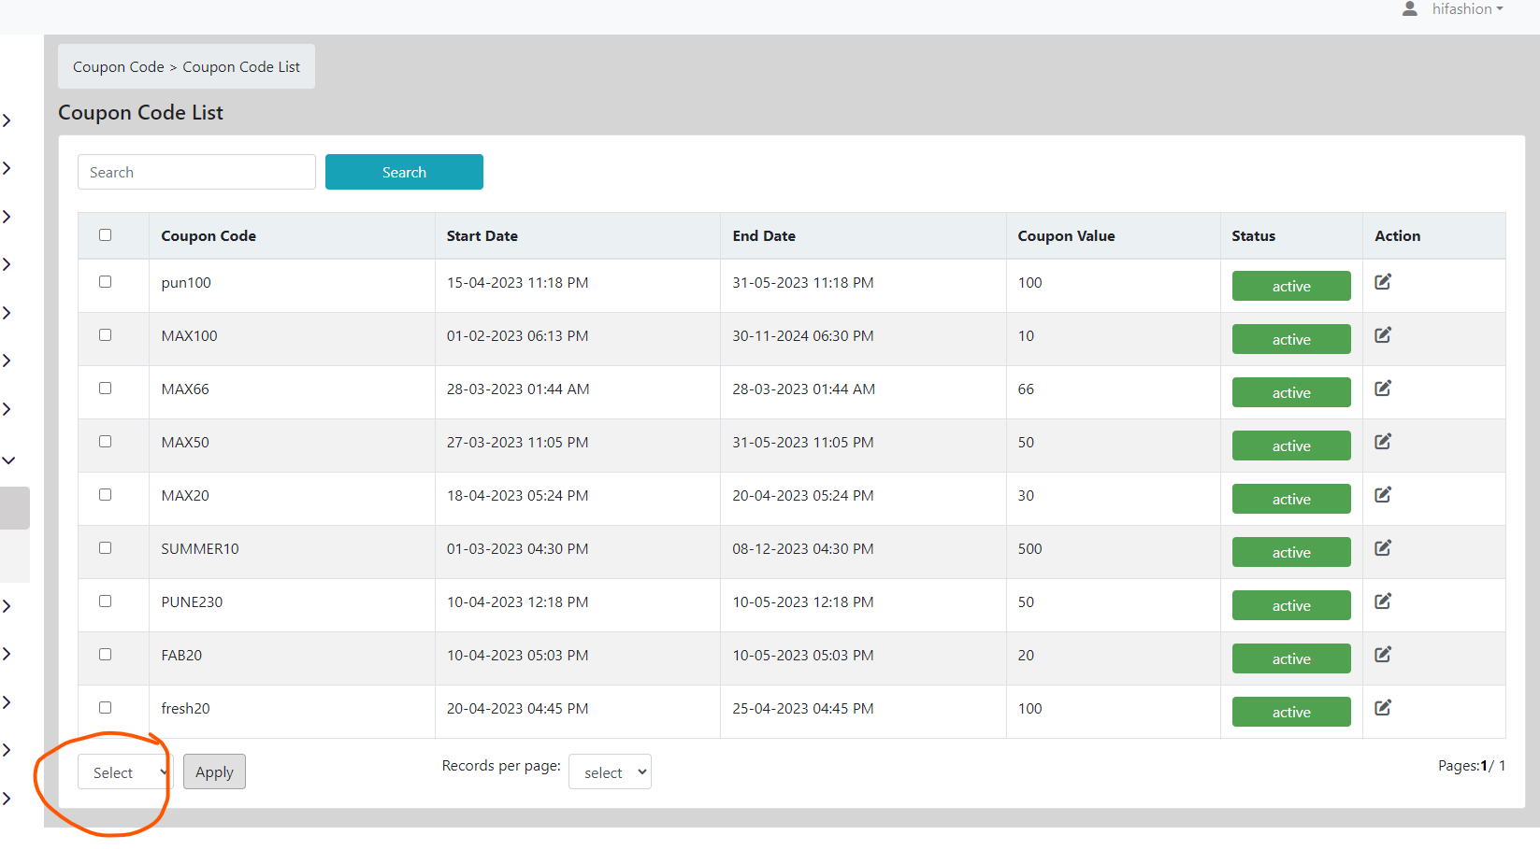Click into the Search input field

pyautogui.click(x=196, y=172)
